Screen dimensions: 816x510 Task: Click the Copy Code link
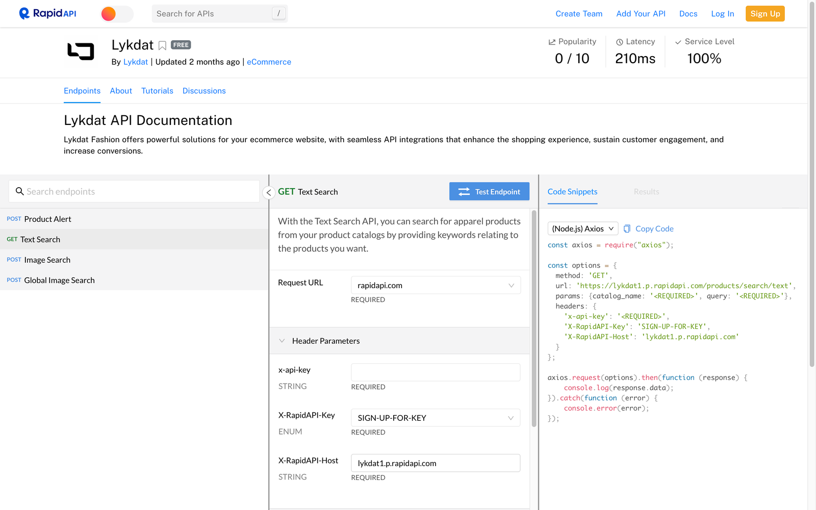coord(654,228)
